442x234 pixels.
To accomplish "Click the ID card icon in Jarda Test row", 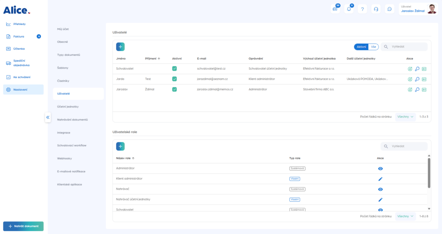I will pos(424,79).
